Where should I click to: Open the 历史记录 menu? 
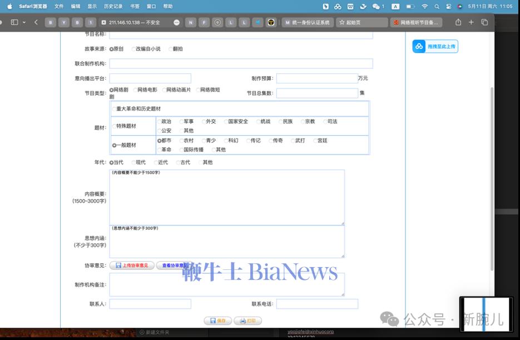pyautogui.click(x=113, y=6)
